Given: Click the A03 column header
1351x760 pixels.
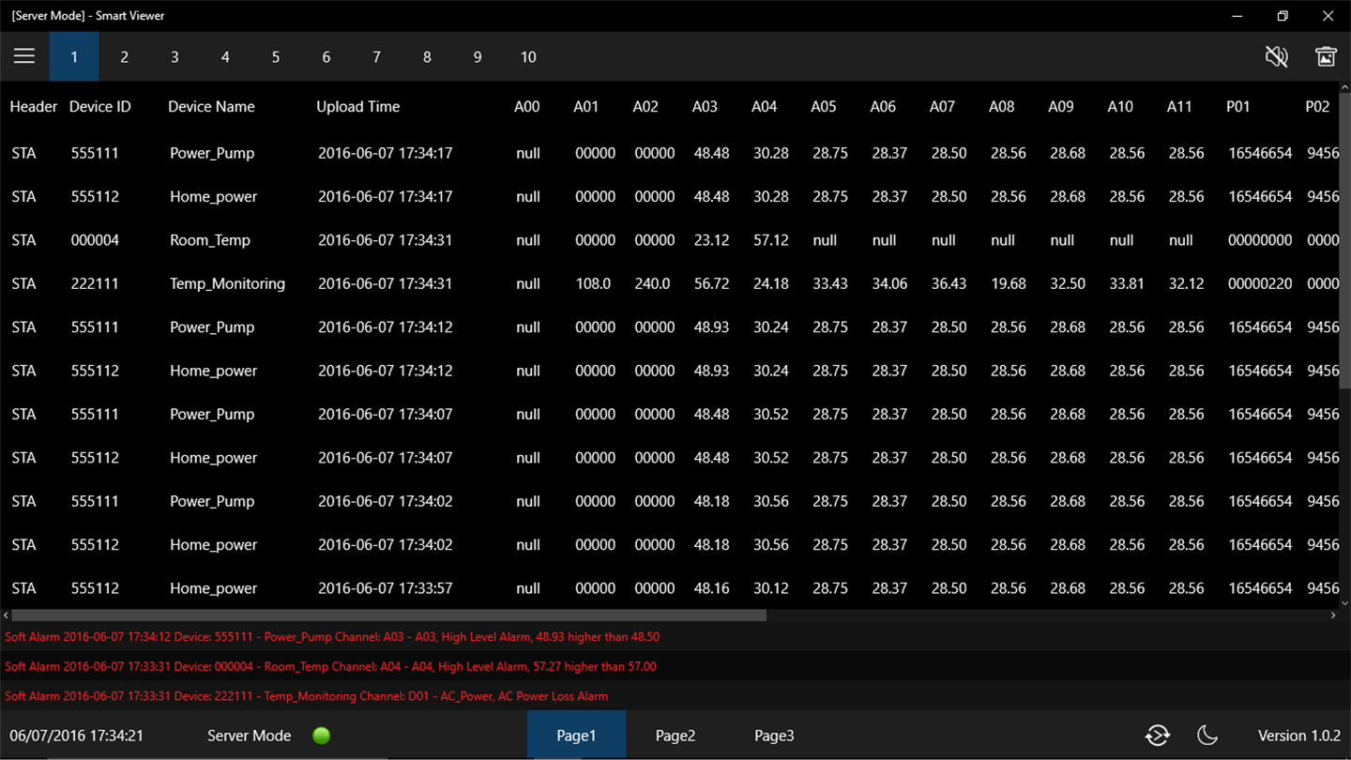Looking at the screenshot, I should pos(705,106).
